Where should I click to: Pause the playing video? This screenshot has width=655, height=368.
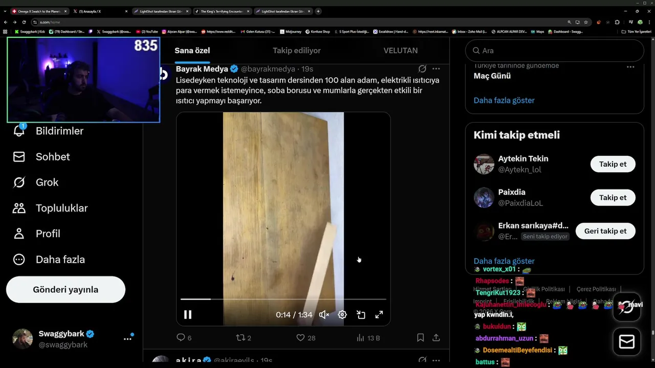[188, 315]
